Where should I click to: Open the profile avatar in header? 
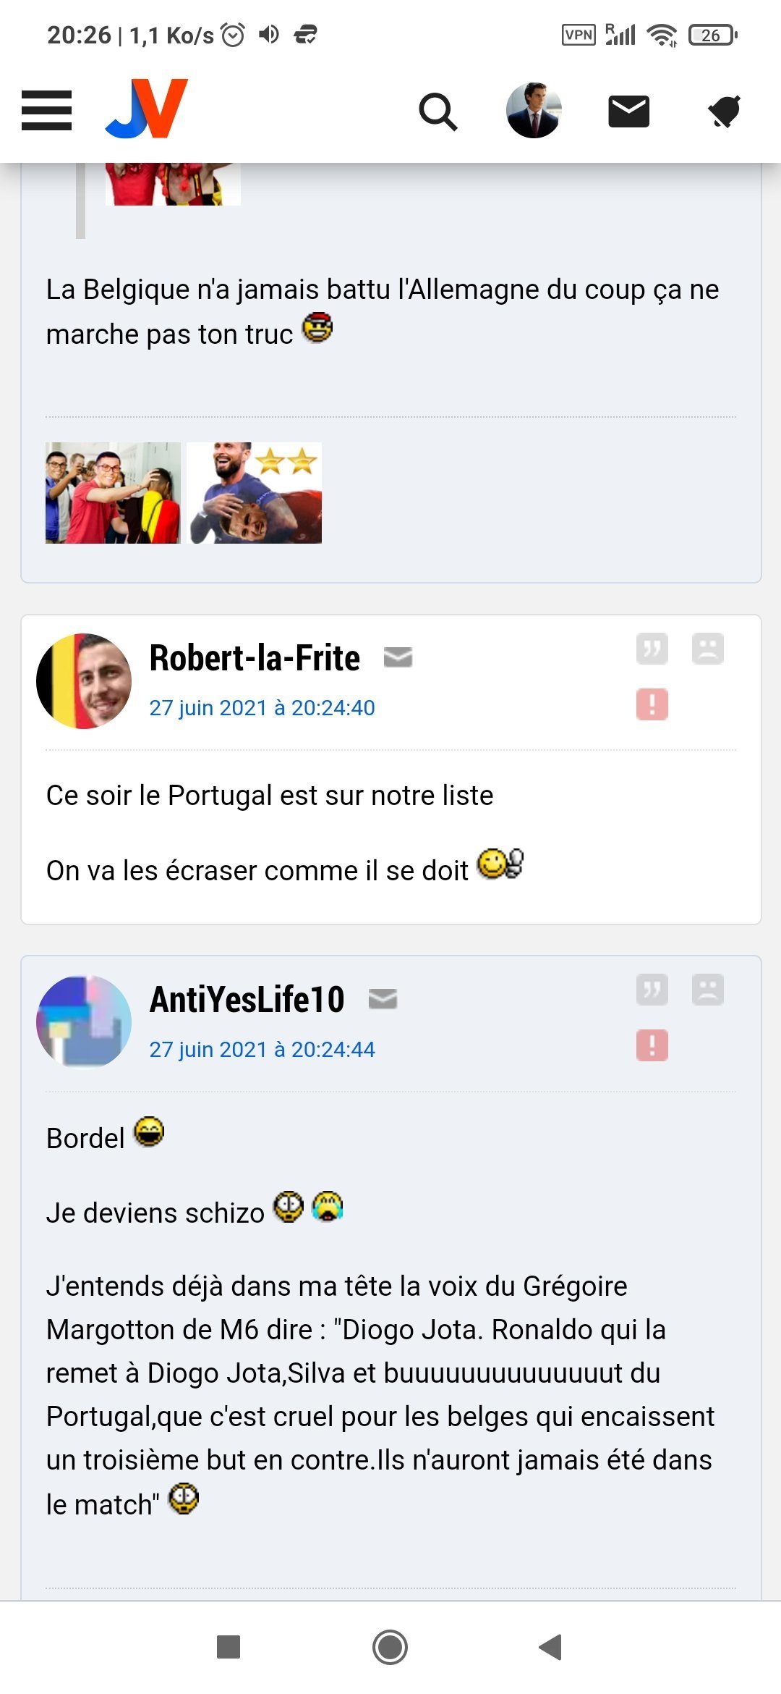coord(534,110)
